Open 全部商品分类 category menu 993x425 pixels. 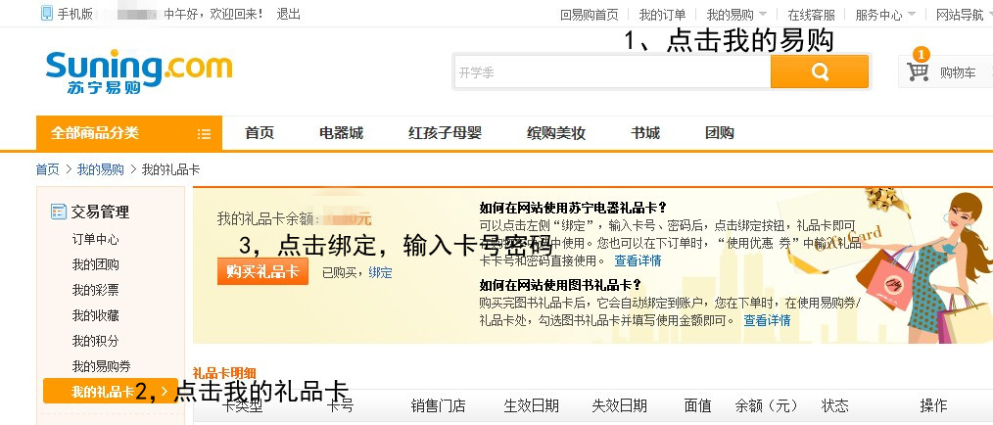129,133
